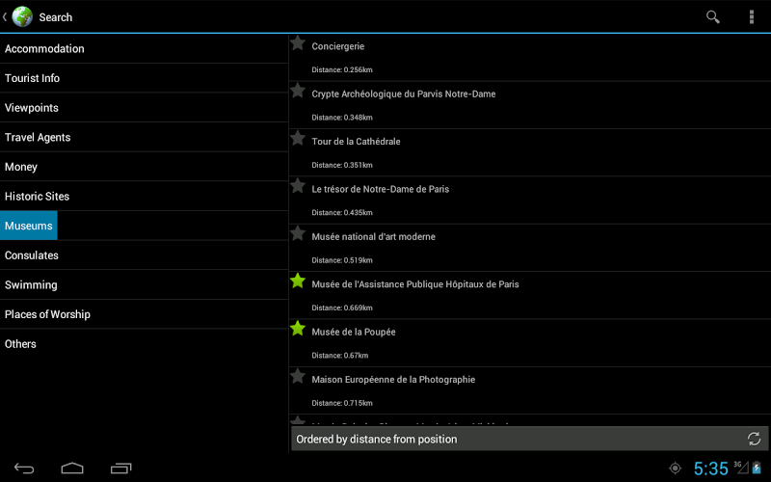
Task: Open Musée de l'Assistance Publique Hôpitaux de Paris
Action: coord(529,296)
